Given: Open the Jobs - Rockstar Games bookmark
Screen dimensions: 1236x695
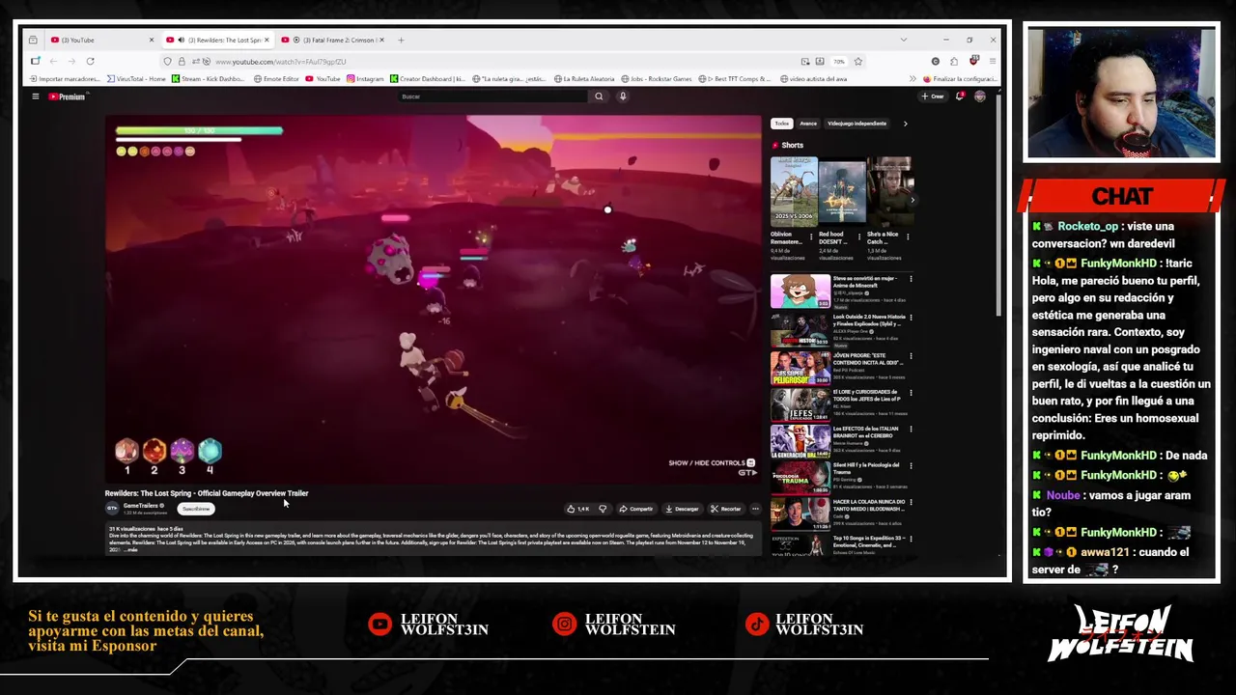Looking at the screenshot, I should click(657, 79).
